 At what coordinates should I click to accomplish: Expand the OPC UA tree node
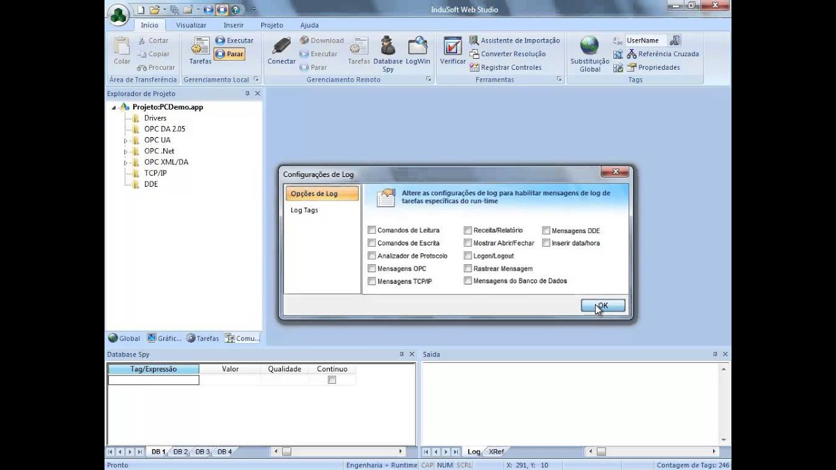click(125, 140)
